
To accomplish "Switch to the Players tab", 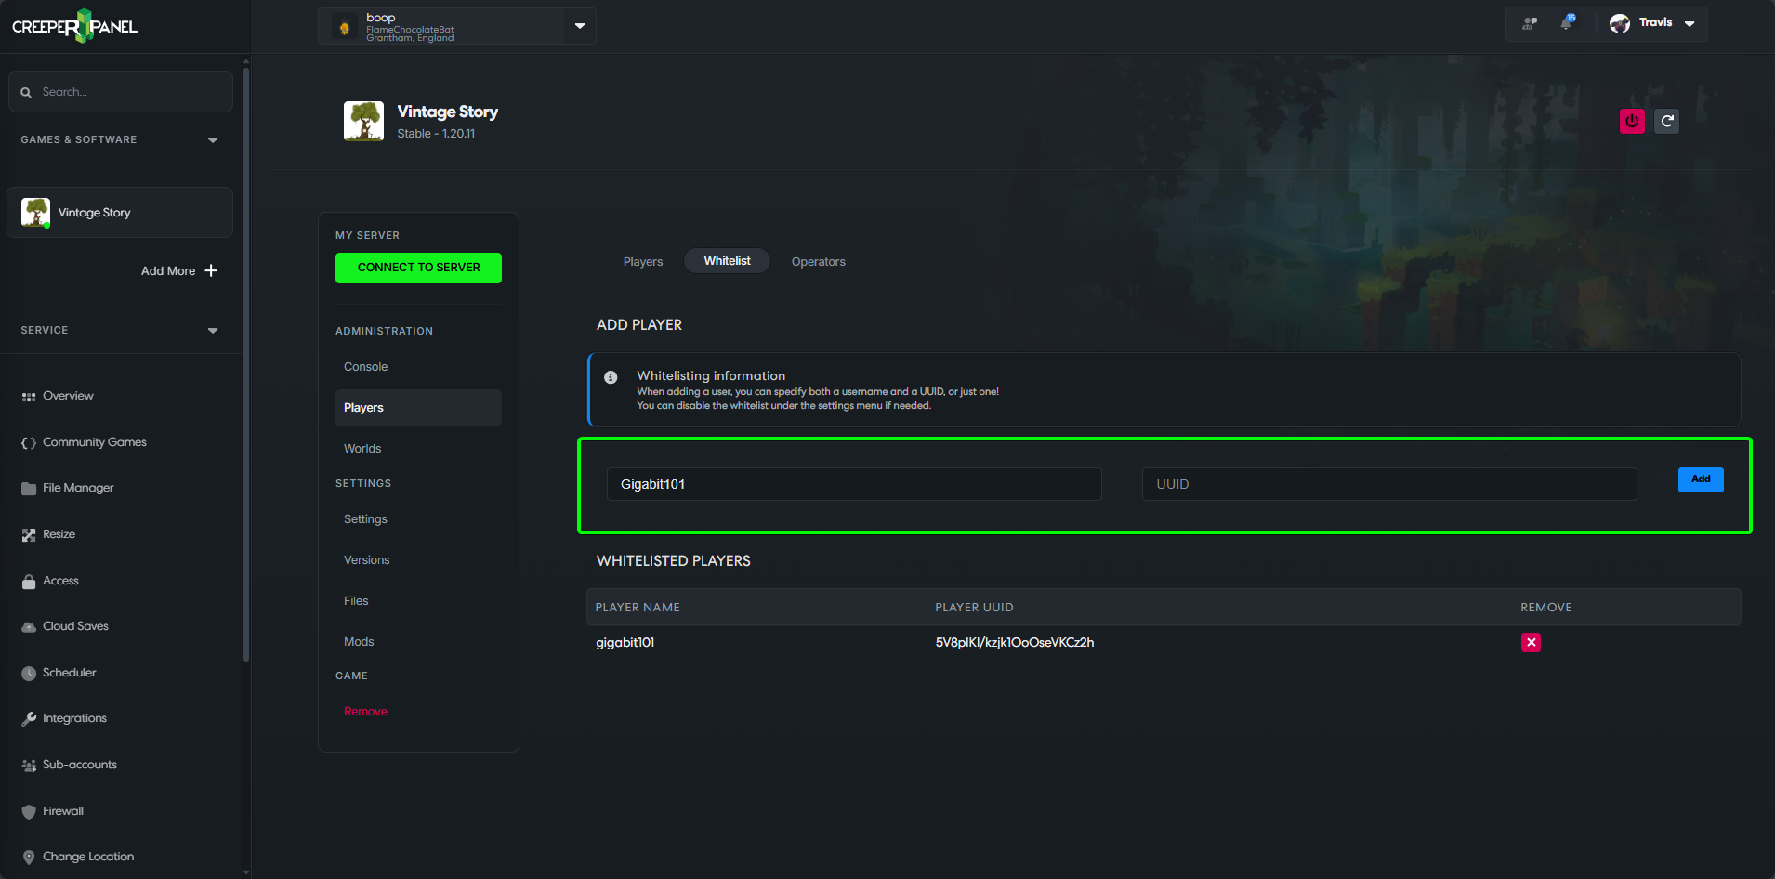I will pyautogui.click(x=643, y=262).
